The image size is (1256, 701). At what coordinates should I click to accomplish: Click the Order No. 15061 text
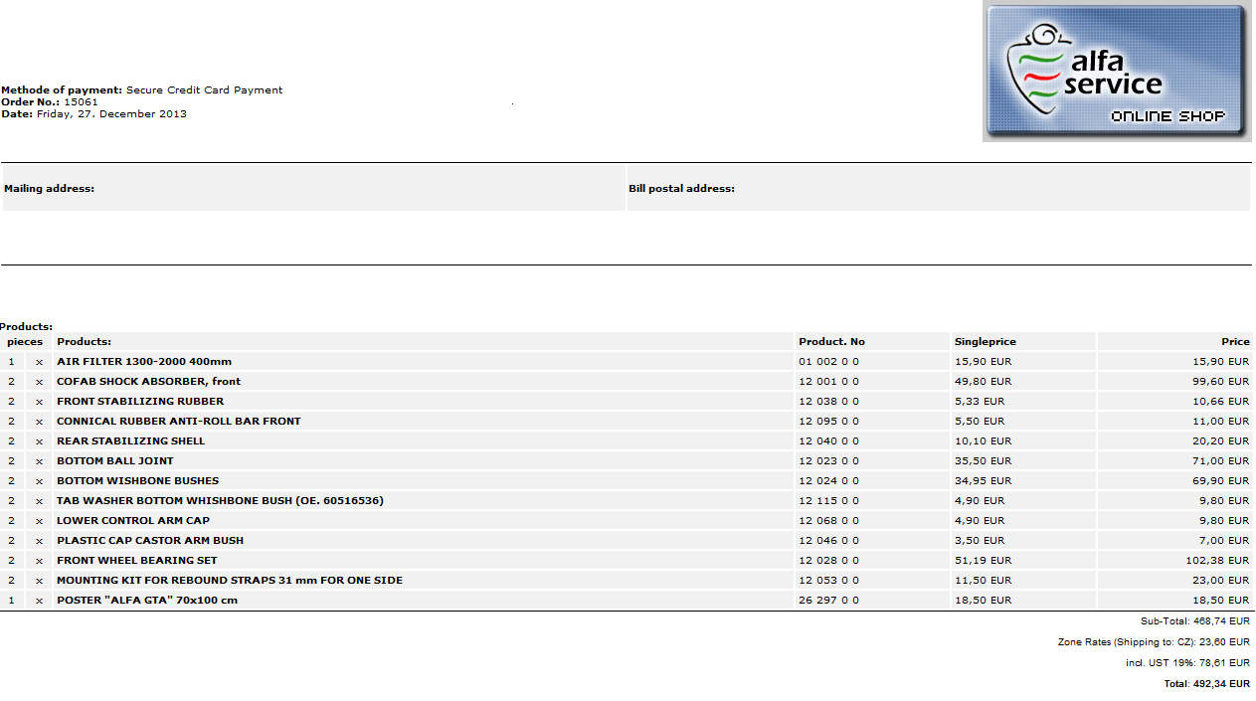pyautogui.click(x=50, y=102)
